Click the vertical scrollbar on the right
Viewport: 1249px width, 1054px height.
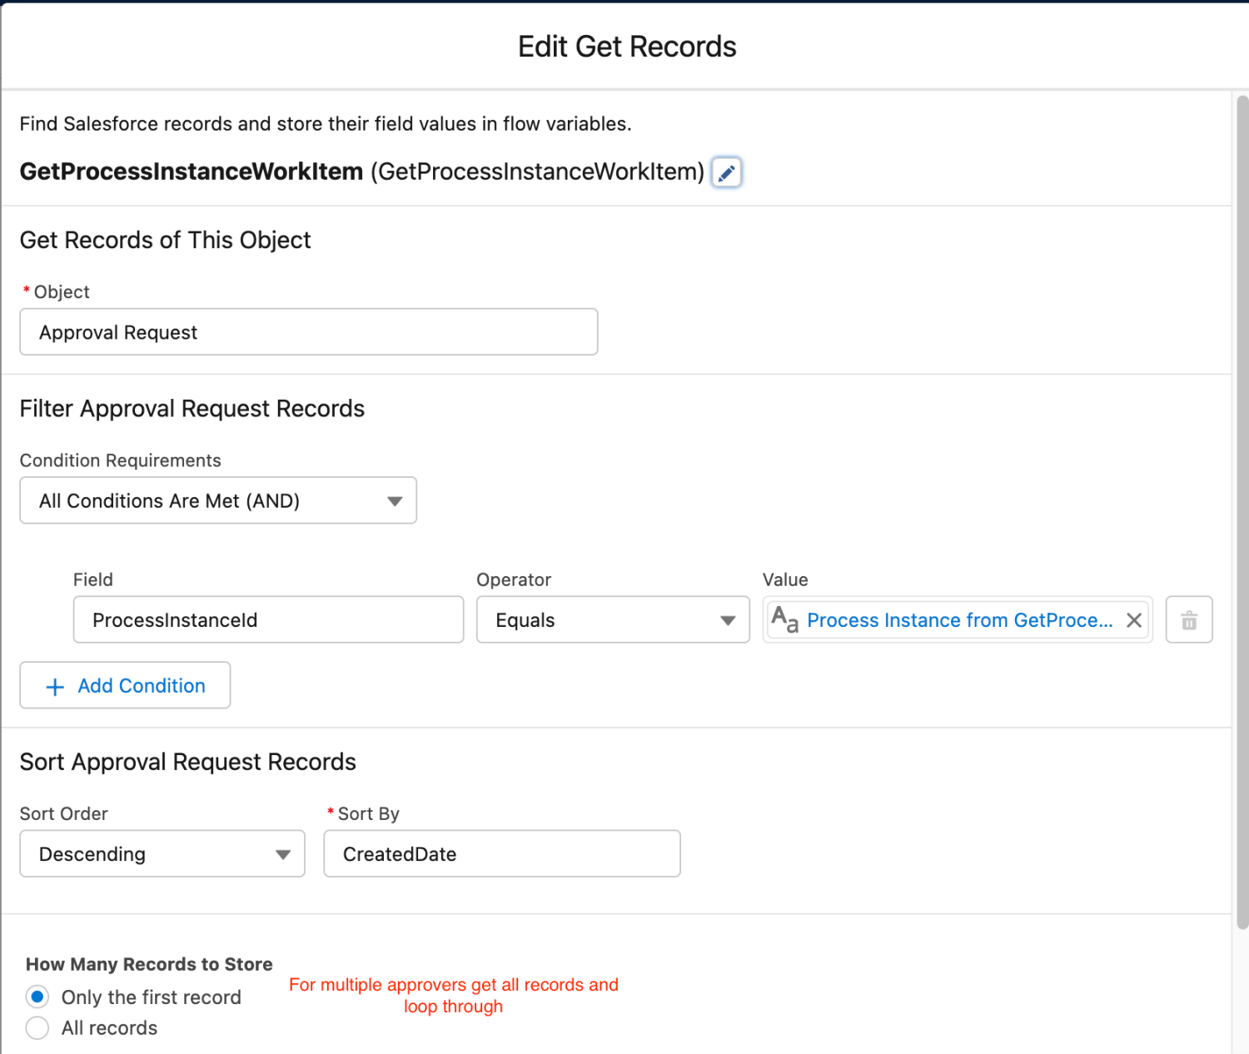tap(1242, 512)
